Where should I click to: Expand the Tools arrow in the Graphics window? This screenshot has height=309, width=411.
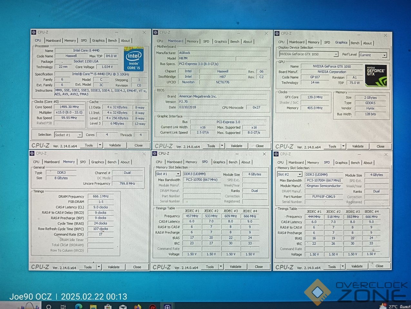(x=344, y=146)
